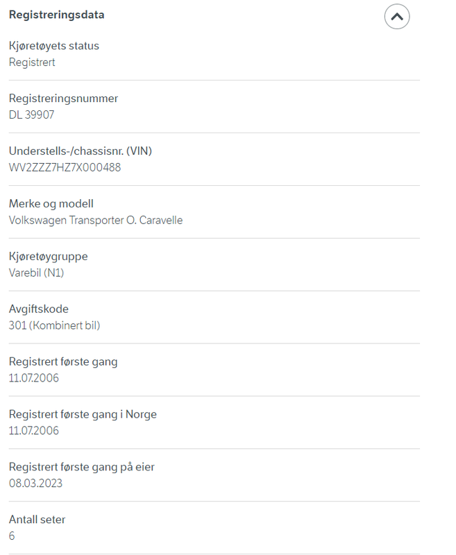Select the date under first registration in Norge

[x=33, y=431]
